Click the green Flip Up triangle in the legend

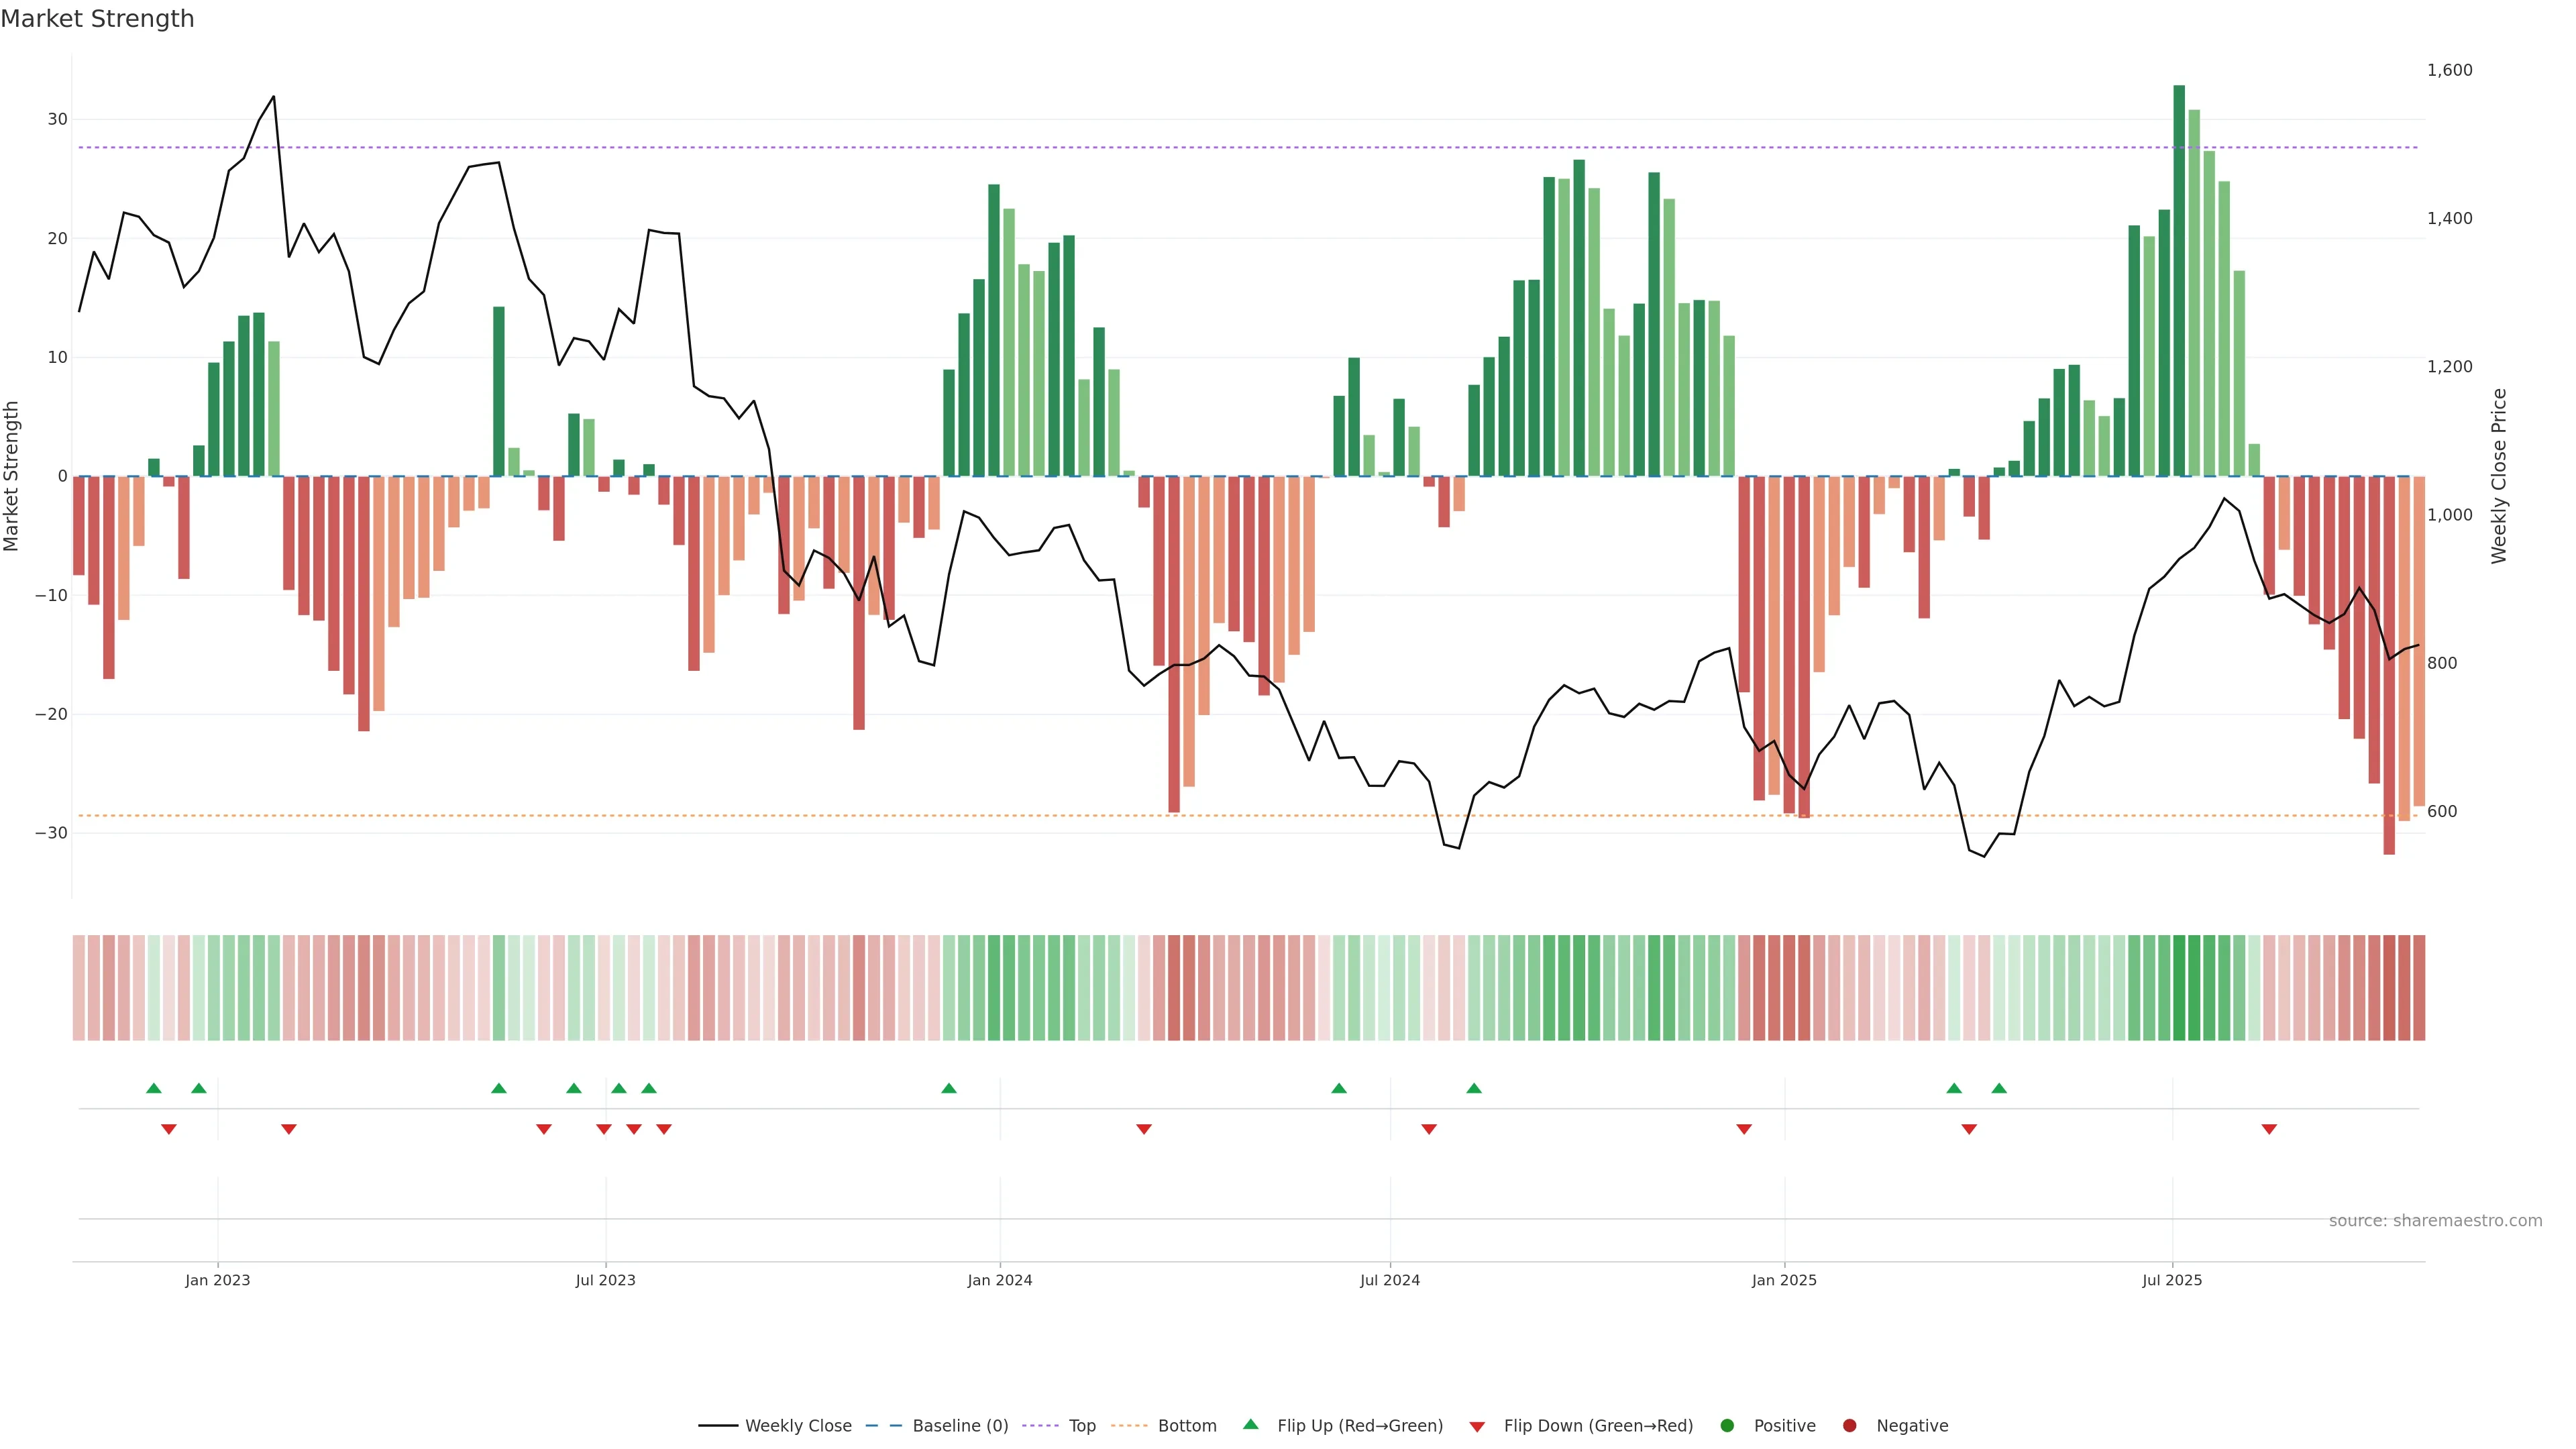pos(1250,1424)
